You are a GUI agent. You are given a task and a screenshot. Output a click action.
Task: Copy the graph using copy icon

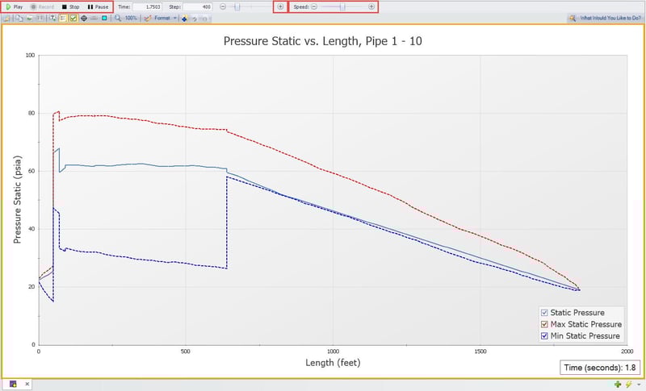(19, 18)
